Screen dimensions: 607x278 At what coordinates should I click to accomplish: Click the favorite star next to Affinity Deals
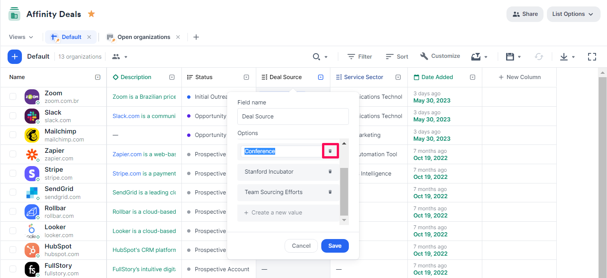(91, 14)
